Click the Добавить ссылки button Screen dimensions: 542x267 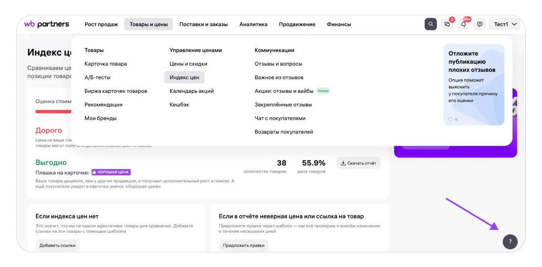58,245
